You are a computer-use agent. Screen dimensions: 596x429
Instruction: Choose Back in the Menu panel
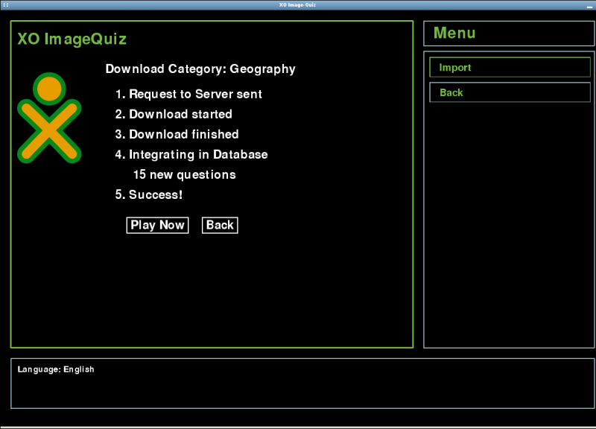coord(510,93)
